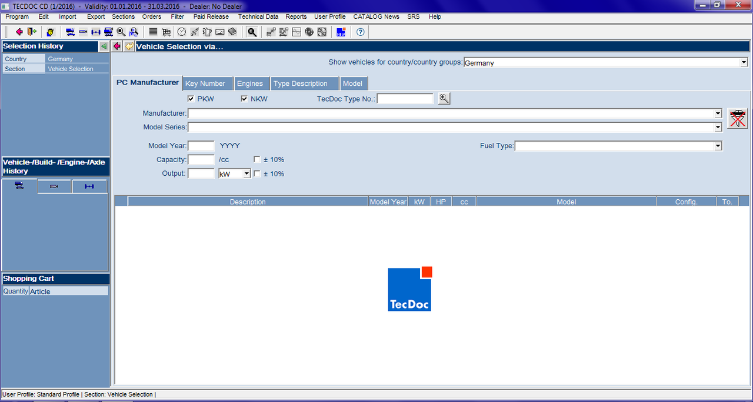Viewport: 753px width, 402px height.
Task: Click the oil jug icon in toolbar
Action: (x=207, y=32)
